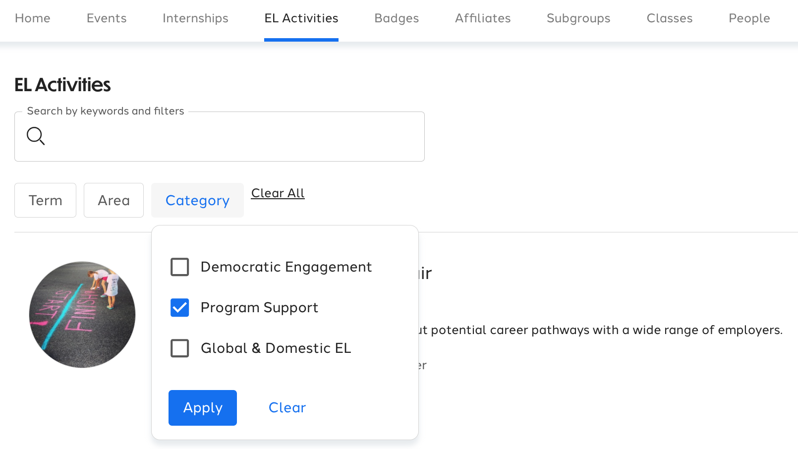Collapse the Category filter dropdown
Screen dimensions: 798x449
click(x=197, y=200)
